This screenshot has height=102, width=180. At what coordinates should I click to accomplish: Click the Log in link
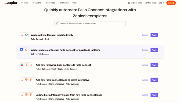[x=161, y=3]
